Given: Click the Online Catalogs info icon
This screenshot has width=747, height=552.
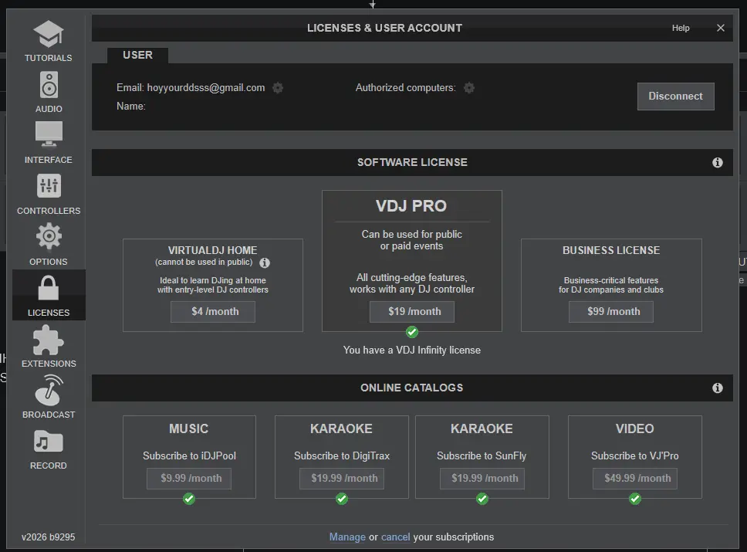Looking at the screenshot, I should 718,388.
